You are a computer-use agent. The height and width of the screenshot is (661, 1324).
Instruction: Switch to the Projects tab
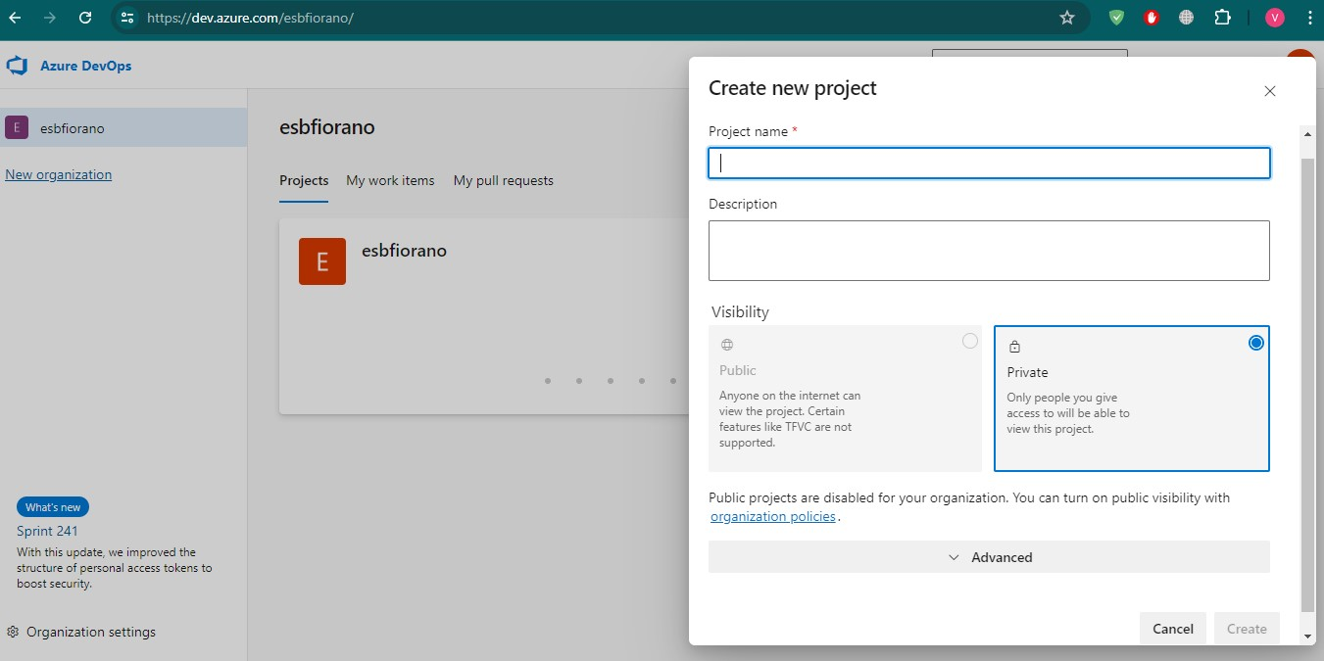click(304, 181)
